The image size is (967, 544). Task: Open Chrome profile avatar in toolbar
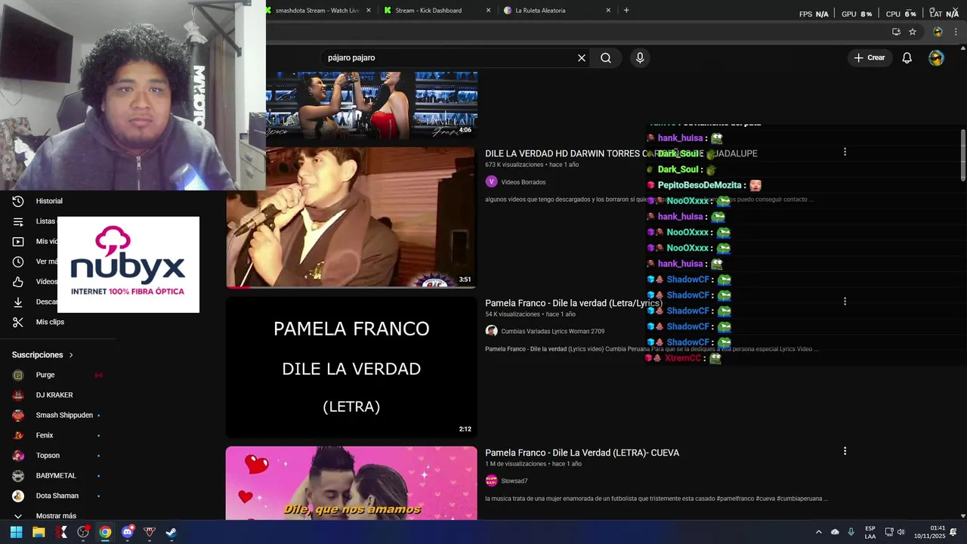[x=938, y=32]
